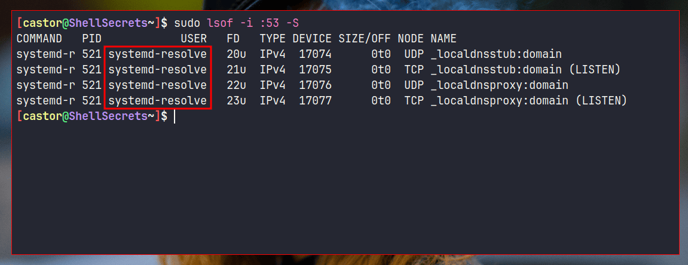This screenshot has height=265, width=688.
Task: Click the DEVICE column header
Action: point(311,39)
